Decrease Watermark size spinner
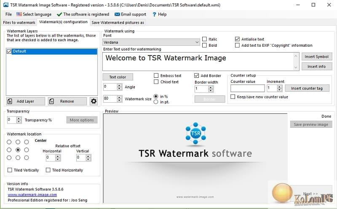Screen dimensions: 337x209 point(120,100)
